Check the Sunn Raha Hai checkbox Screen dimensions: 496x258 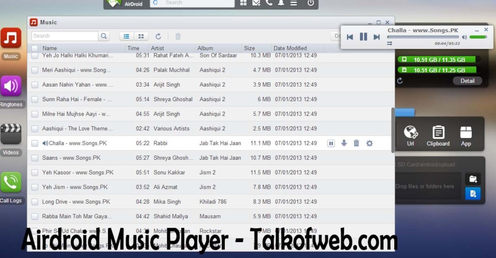point(35,99)
